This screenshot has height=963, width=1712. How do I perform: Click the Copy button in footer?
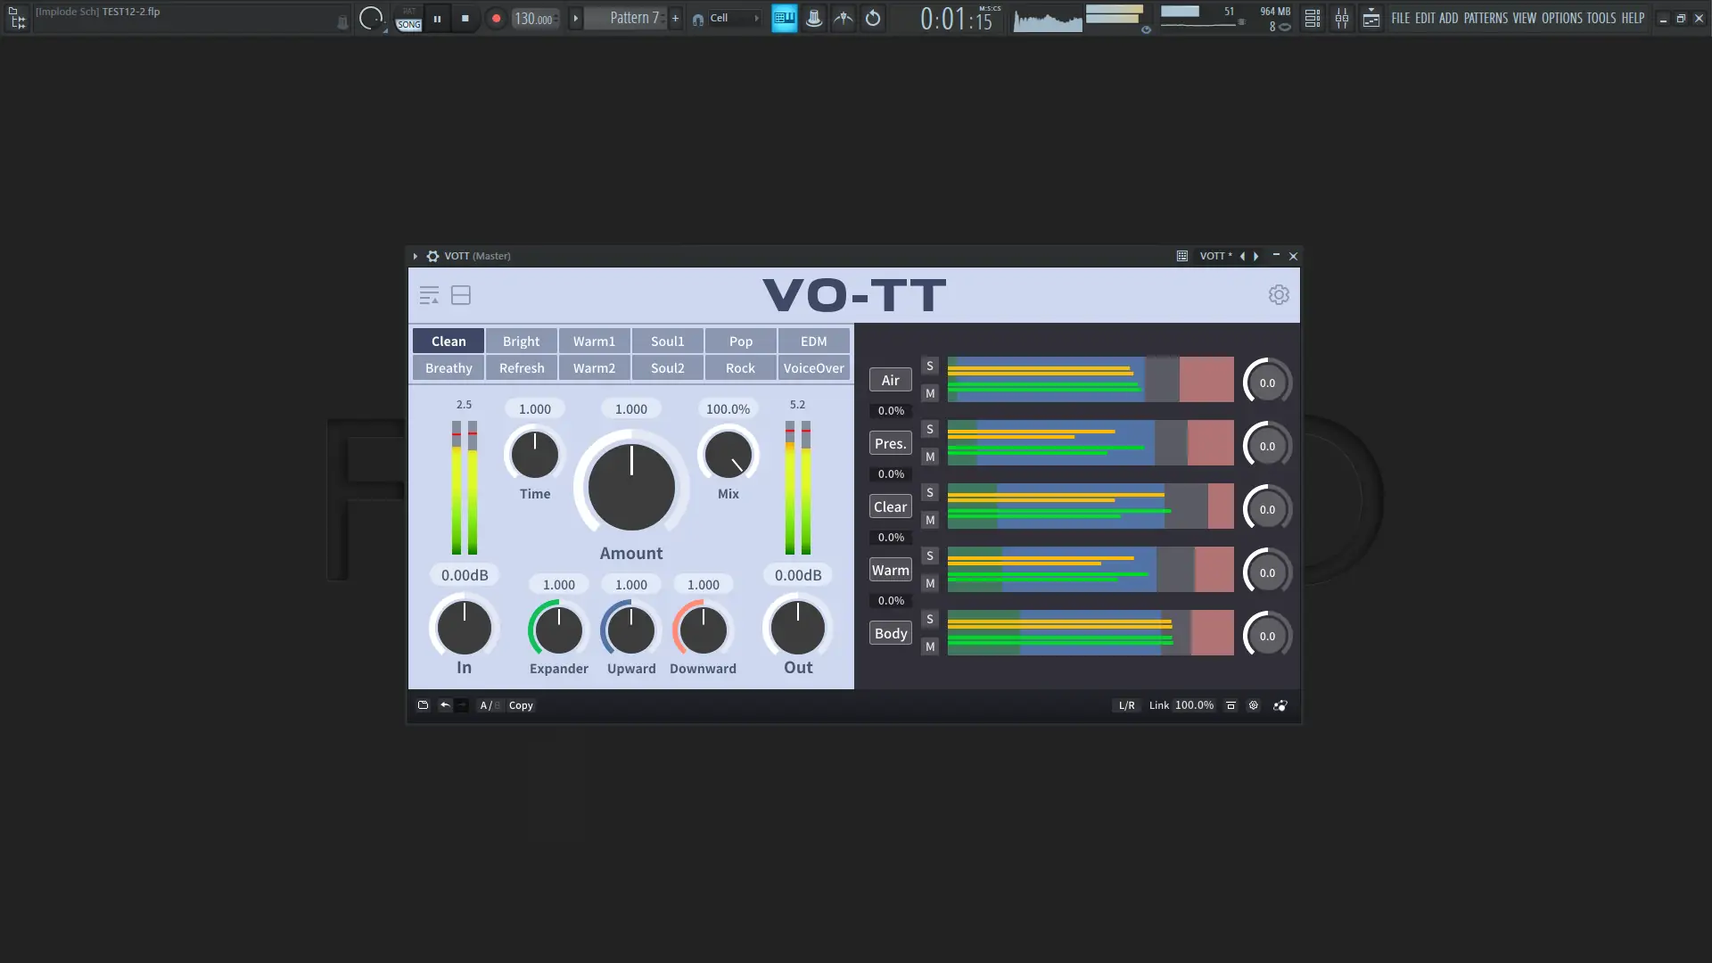(x=521, y=705)
